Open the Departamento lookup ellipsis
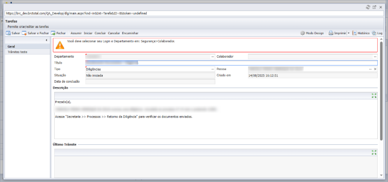Image resolution: width=388 pixels, height=182 pixels. pyautogui.click(x=212, y=57)
